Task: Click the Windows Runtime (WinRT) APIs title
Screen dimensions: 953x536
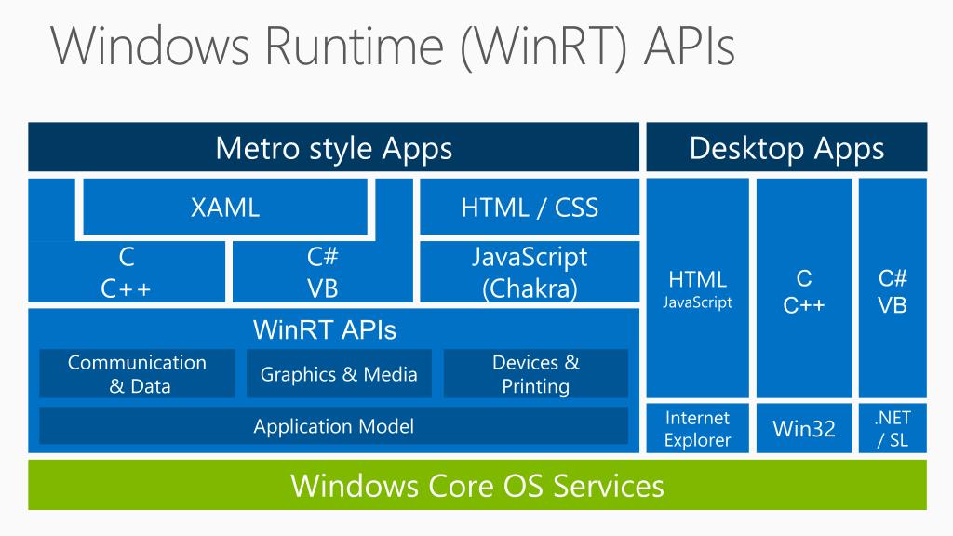Action: [393, 47]
